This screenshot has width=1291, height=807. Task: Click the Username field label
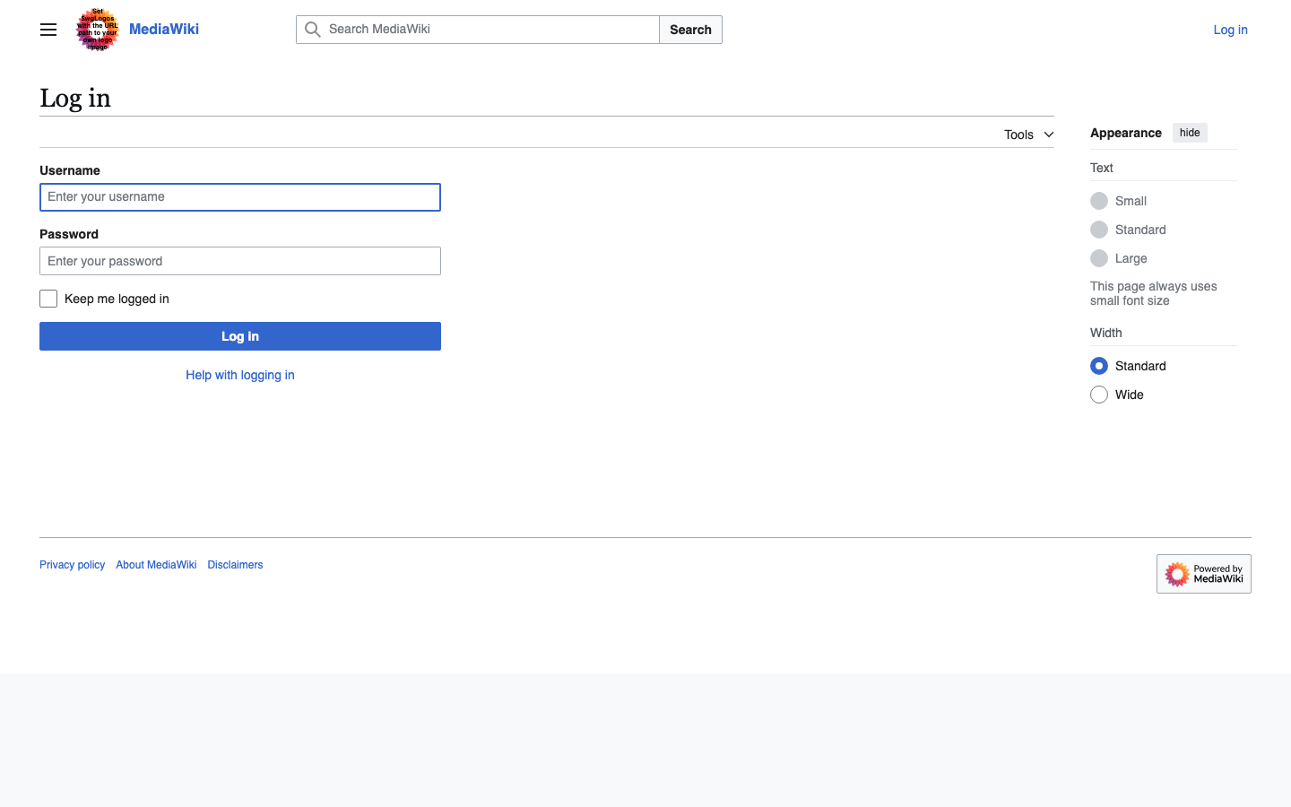70,170
